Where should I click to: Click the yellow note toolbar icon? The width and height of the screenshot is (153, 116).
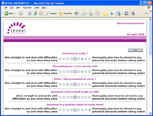click(106, 14)
